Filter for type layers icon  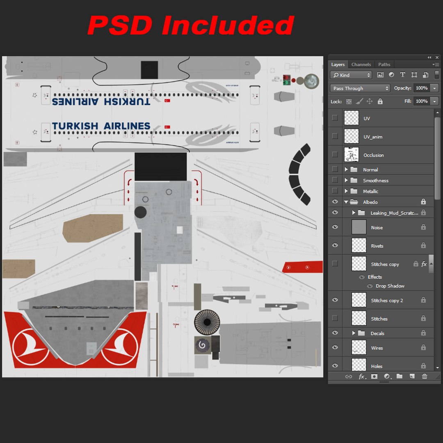tap(403, 75)
